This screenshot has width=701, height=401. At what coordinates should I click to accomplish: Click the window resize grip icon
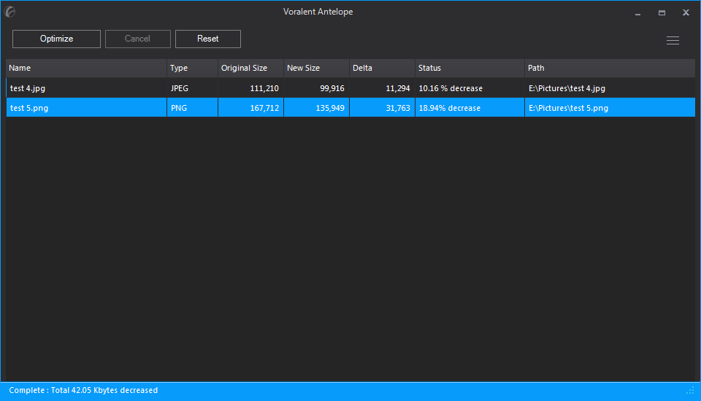pyautogui.click(x=690, y=391)
